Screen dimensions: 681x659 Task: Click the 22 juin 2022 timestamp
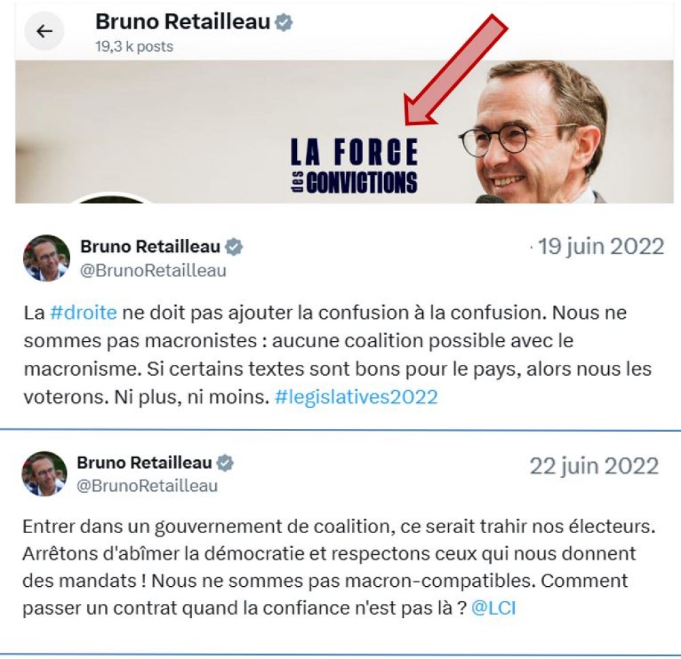tap(594, 466)
